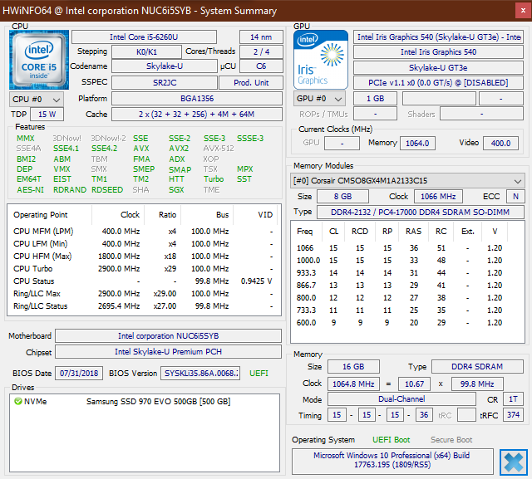Click the BIOS version SYSKLi35 field

click(x=200, y=374)
